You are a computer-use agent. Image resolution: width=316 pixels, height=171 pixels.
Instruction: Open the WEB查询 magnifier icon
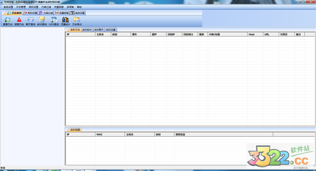(x=54, y=21)
